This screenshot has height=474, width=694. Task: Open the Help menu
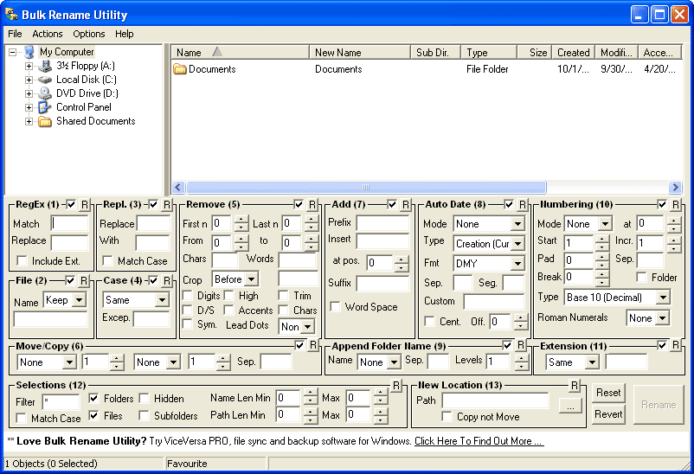[x=124, y=34]
